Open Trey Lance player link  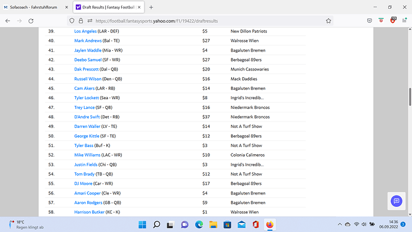tap(84, 107)
